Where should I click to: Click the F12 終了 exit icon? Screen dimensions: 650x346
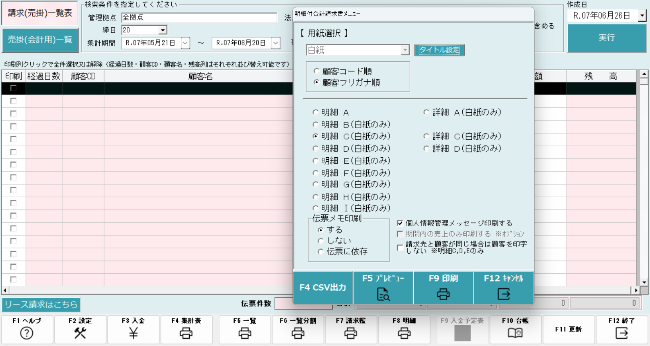[x=621, y=333]
